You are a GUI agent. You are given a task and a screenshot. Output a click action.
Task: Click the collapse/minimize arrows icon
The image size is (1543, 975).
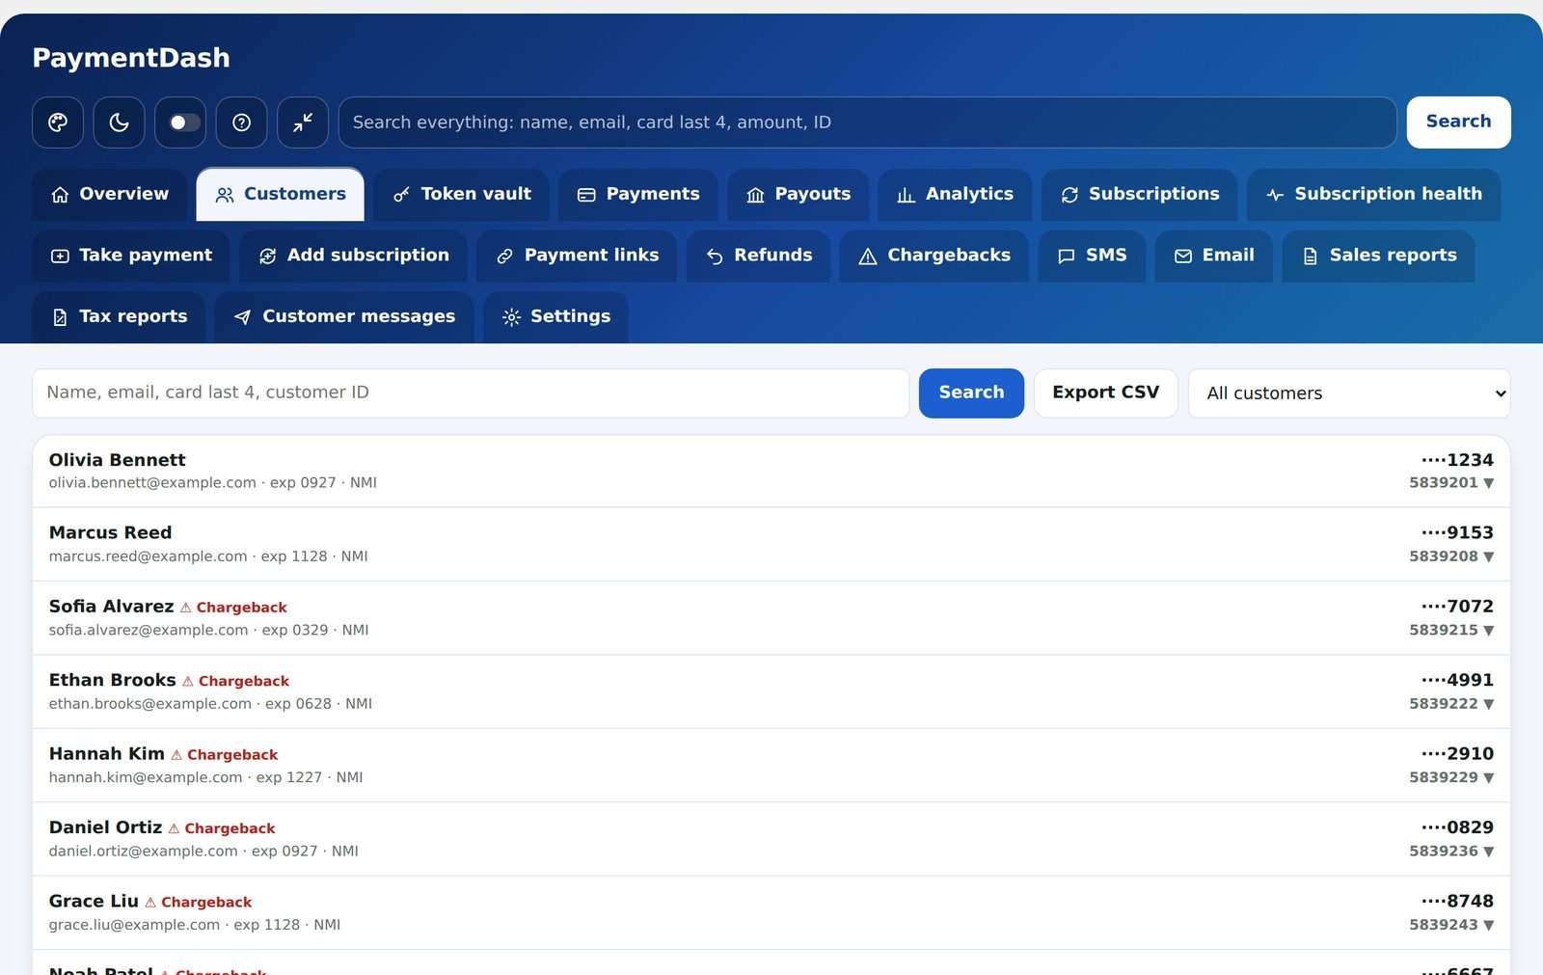point(303,122)
